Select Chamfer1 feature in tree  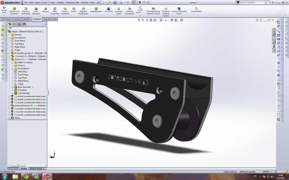[22, 90]
